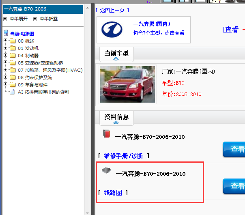
Task: Click the FAW Besturn brand logo
Action: [112, 30]
